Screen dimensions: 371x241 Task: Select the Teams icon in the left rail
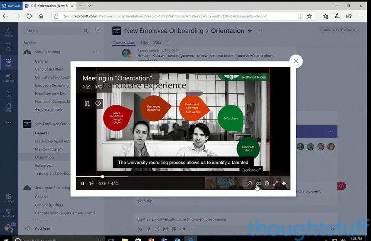[x=9, y=63]
